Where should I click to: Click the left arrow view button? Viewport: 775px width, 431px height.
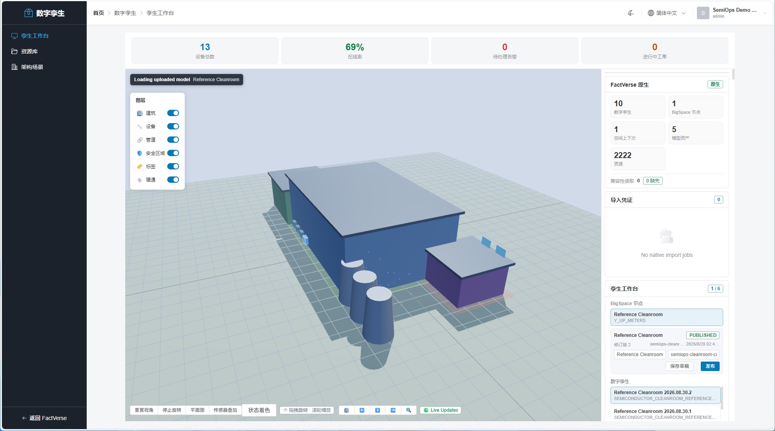[362, 410]
